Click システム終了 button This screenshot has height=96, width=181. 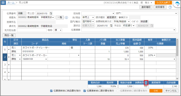[163, 3]
